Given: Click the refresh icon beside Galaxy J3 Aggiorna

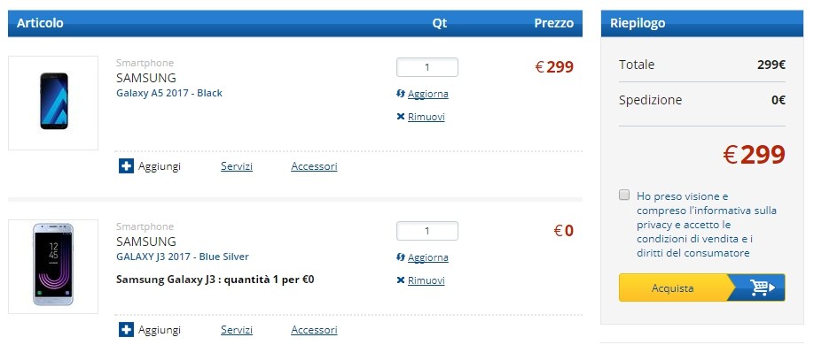Looking at the screenshot, I should click(x=400, y=257).
